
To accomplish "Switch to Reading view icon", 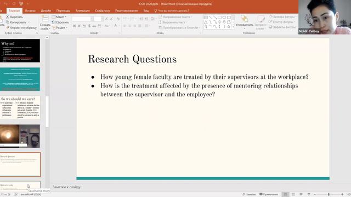I will click(301, 194).
